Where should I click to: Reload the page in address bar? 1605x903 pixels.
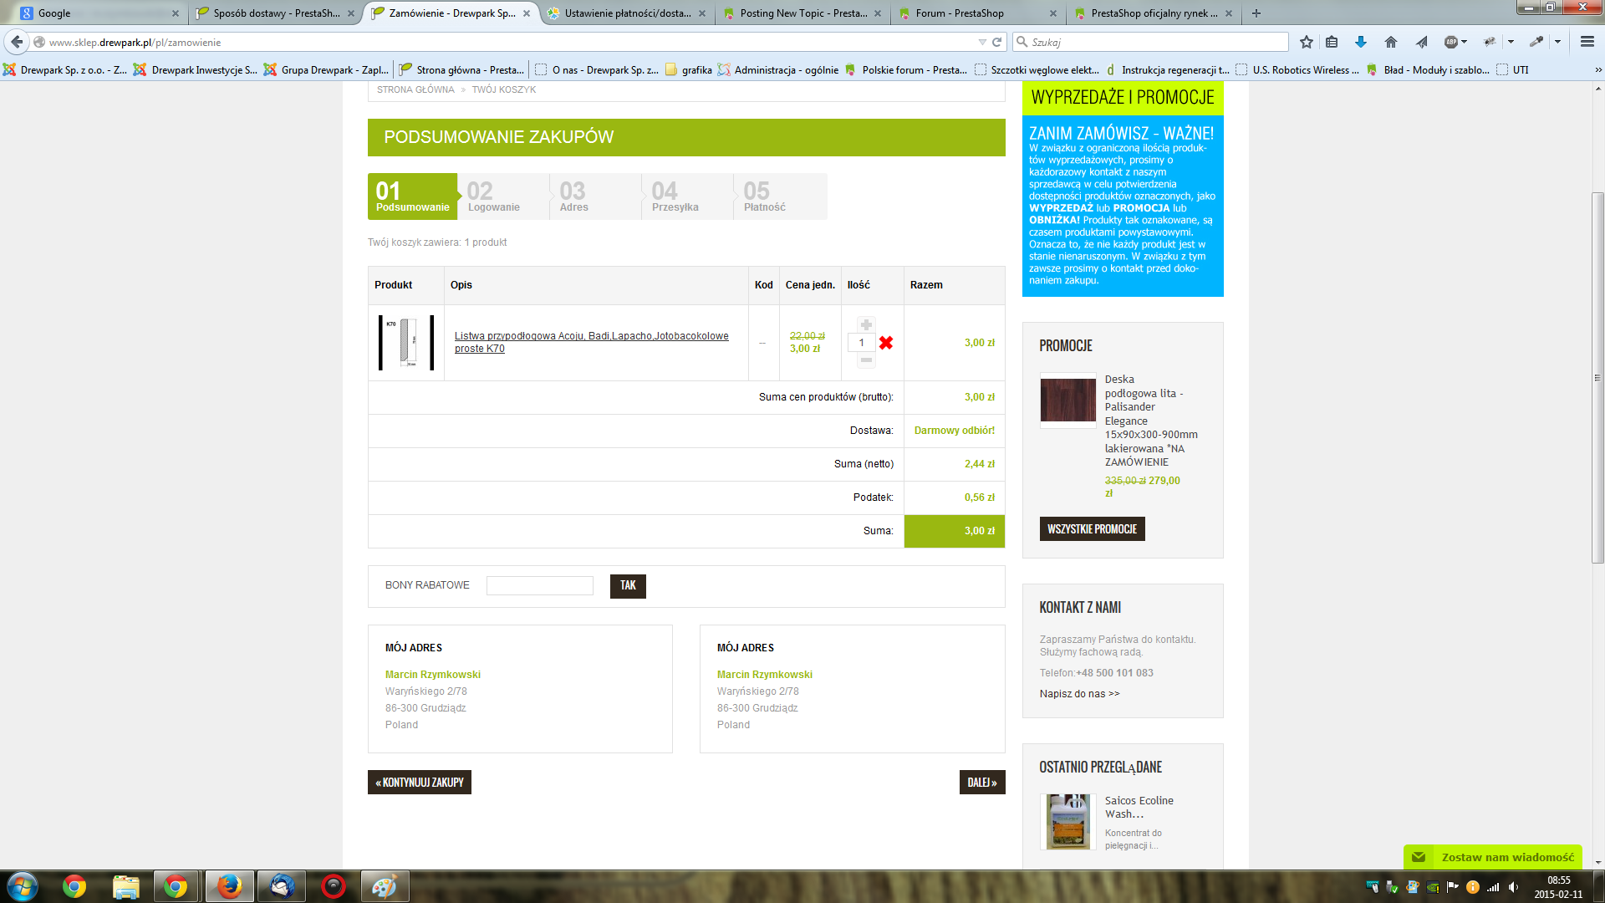[x=996, y=42]
